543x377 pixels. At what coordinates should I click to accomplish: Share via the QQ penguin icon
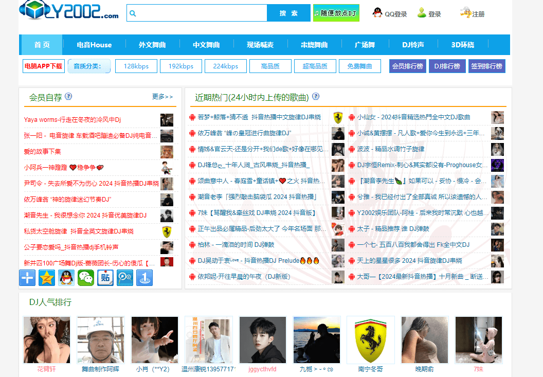pos(66,278)
